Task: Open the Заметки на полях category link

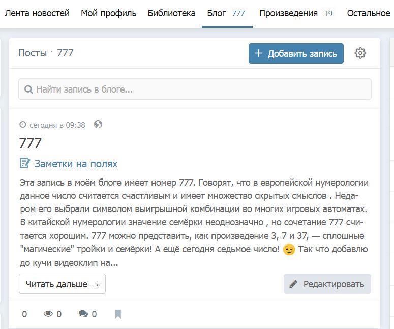Action: coord(76,164)
